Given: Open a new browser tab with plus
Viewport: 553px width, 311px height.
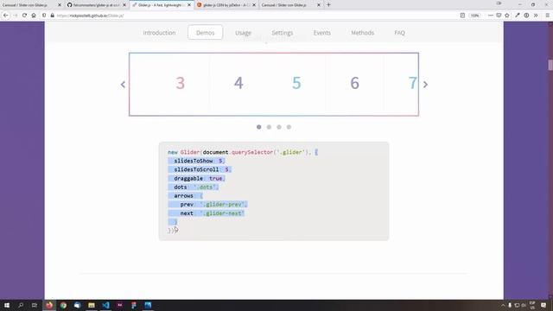Looking at the screenshot, I should coord(328,5).
